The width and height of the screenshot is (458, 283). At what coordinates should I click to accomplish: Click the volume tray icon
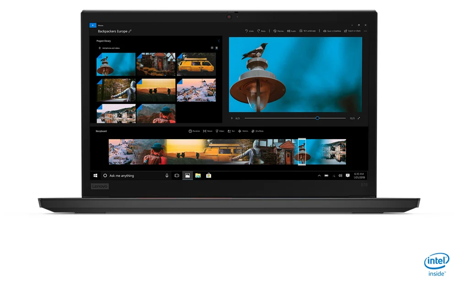click(340, 175)
